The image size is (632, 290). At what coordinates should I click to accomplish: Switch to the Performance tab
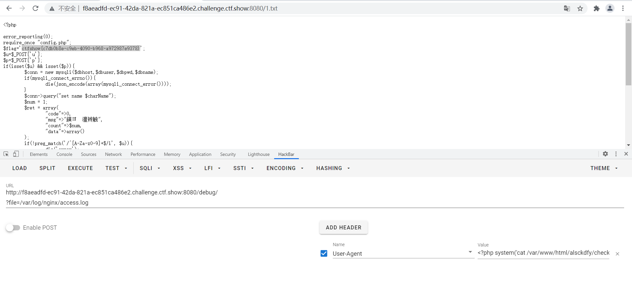tap(143, 154)
